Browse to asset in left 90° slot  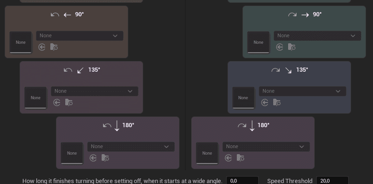click(54, 47)
